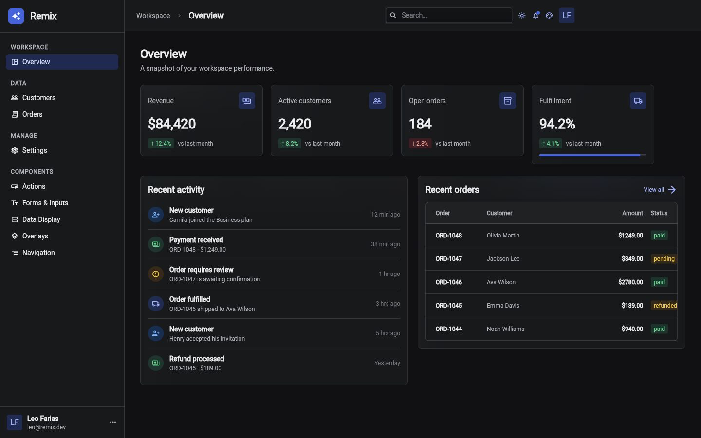This screenshot has height=438, width=701.
Task: Click the Fulfillment progress bar
Action: 593,155
